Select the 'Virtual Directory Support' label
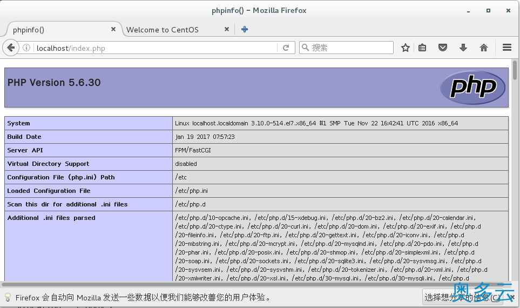 48,164
